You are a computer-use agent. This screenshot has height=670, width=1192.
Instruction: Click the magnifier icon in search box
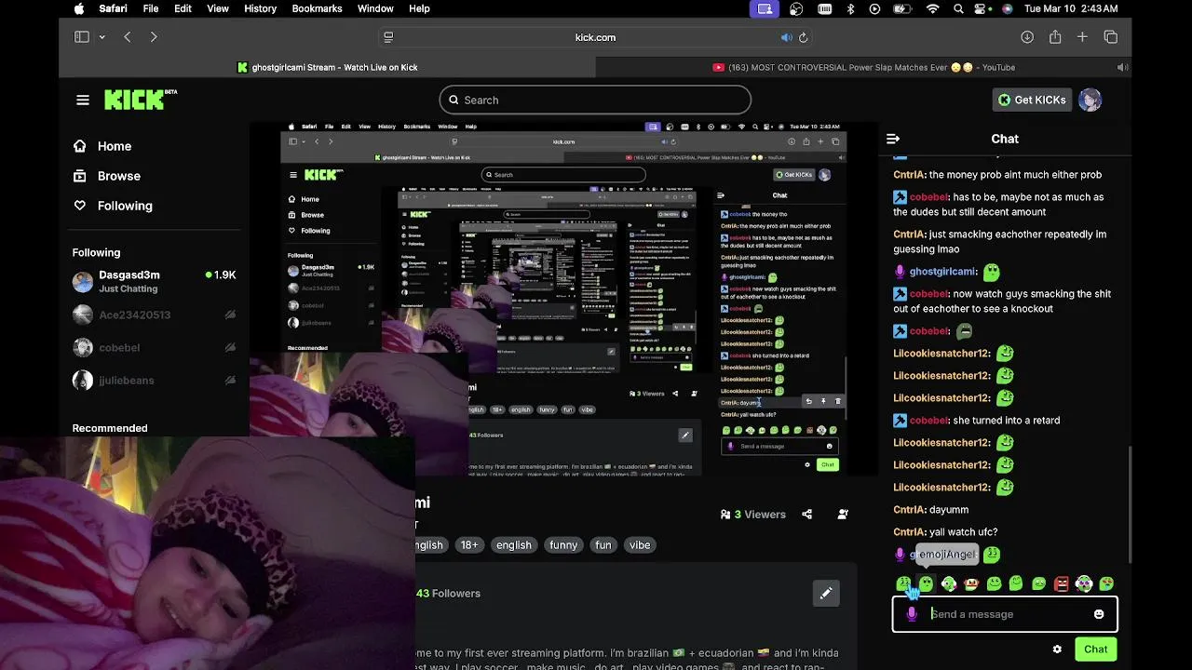click(454, 100)
